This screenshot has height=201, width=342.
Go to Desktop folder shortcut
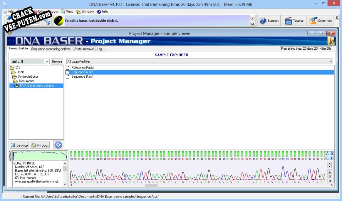(19, 145)
